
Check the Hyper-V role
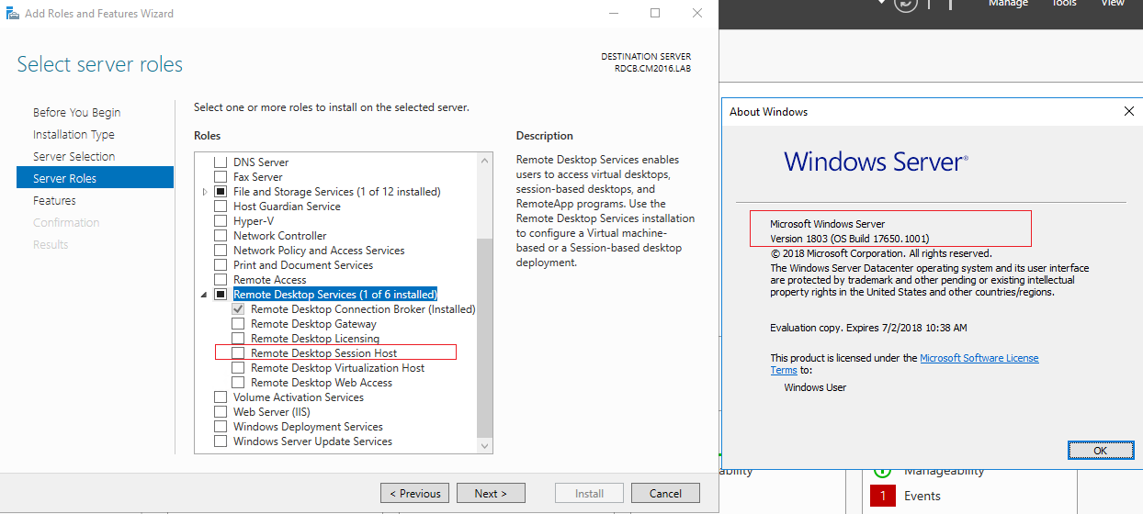(x=221, y=221)
